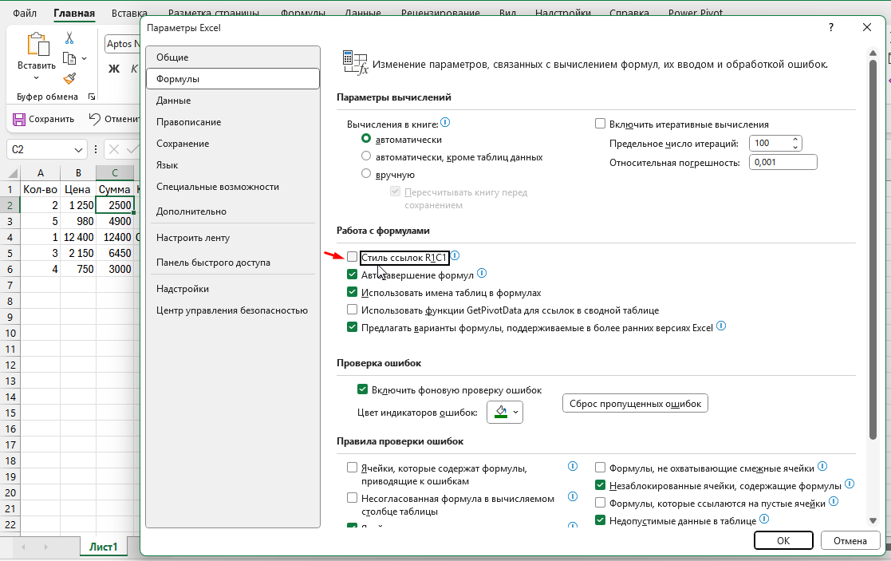Click info icon beside 'Стиль ссылок R1C1'

click(455, 256)
